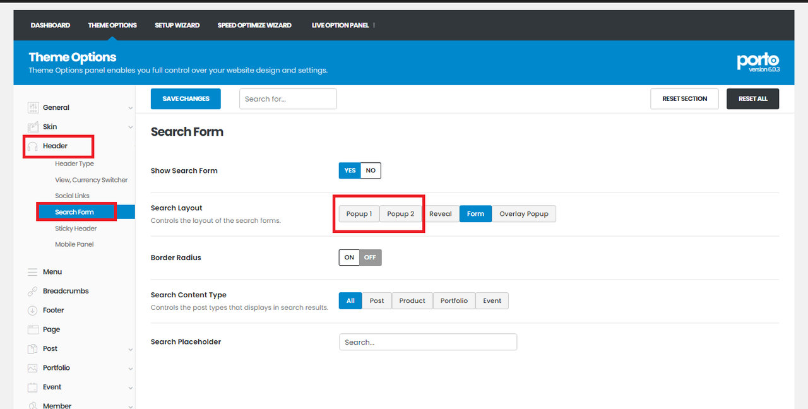
Task: Click the Event calendar icon in sidebar
Action: click(33, 388)
